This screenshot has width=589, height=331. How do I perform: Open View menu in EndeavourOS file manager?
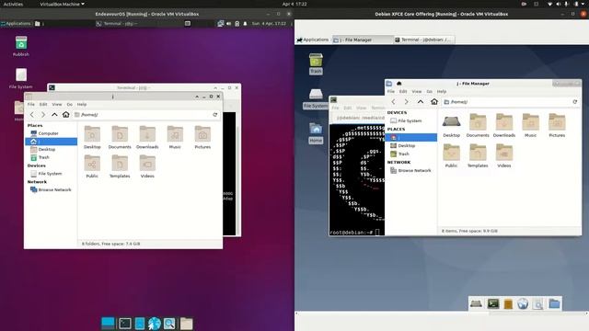[x=57, y=104]
